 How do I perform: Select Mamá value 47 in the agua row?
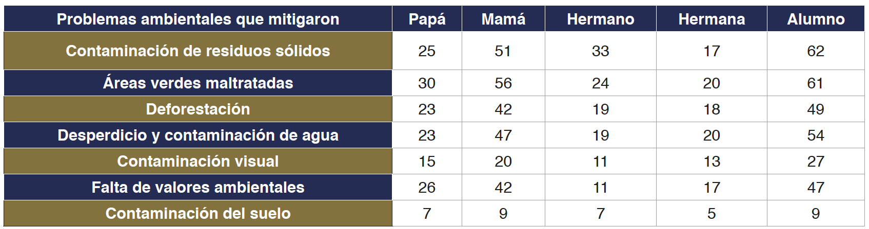pos(503,135)
